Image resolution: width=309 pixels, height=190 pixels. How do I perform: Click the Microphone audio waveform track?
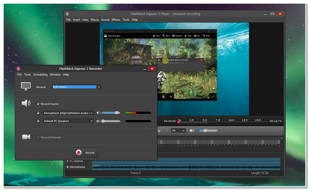point(185,167)
